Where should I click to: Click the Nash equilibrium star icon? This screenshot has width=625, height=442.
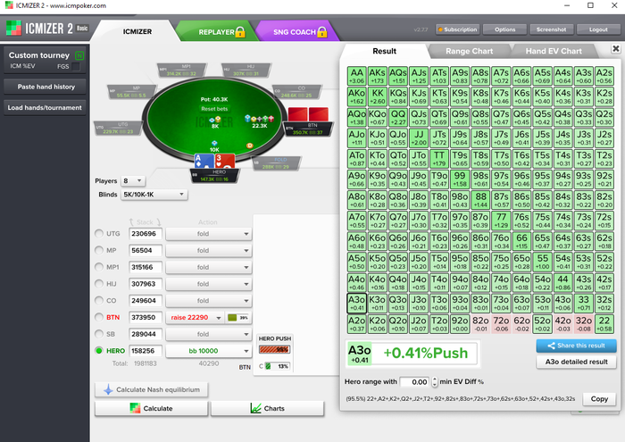point(108,390)
